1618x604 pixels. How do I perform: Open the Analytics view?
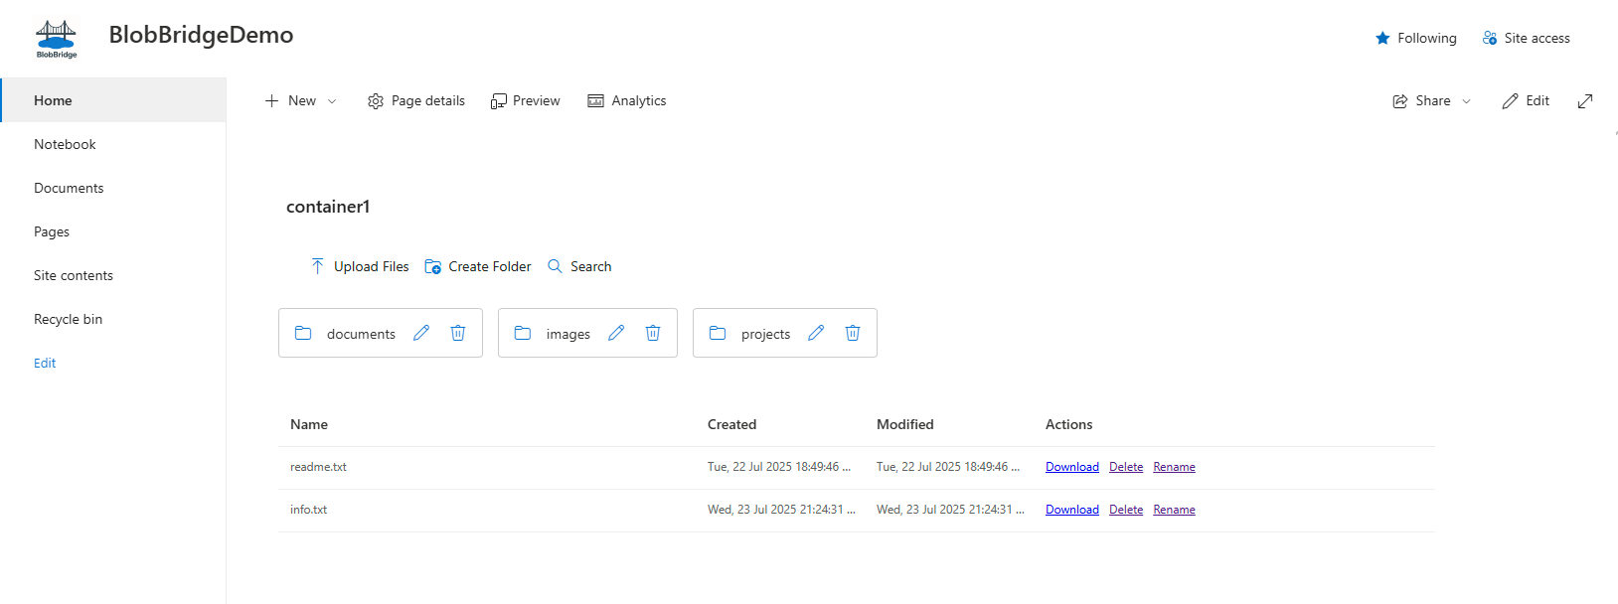(x=627, y=101)
